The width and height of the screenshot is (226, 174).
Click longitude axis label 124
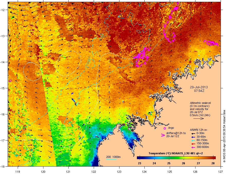[144, 171]
